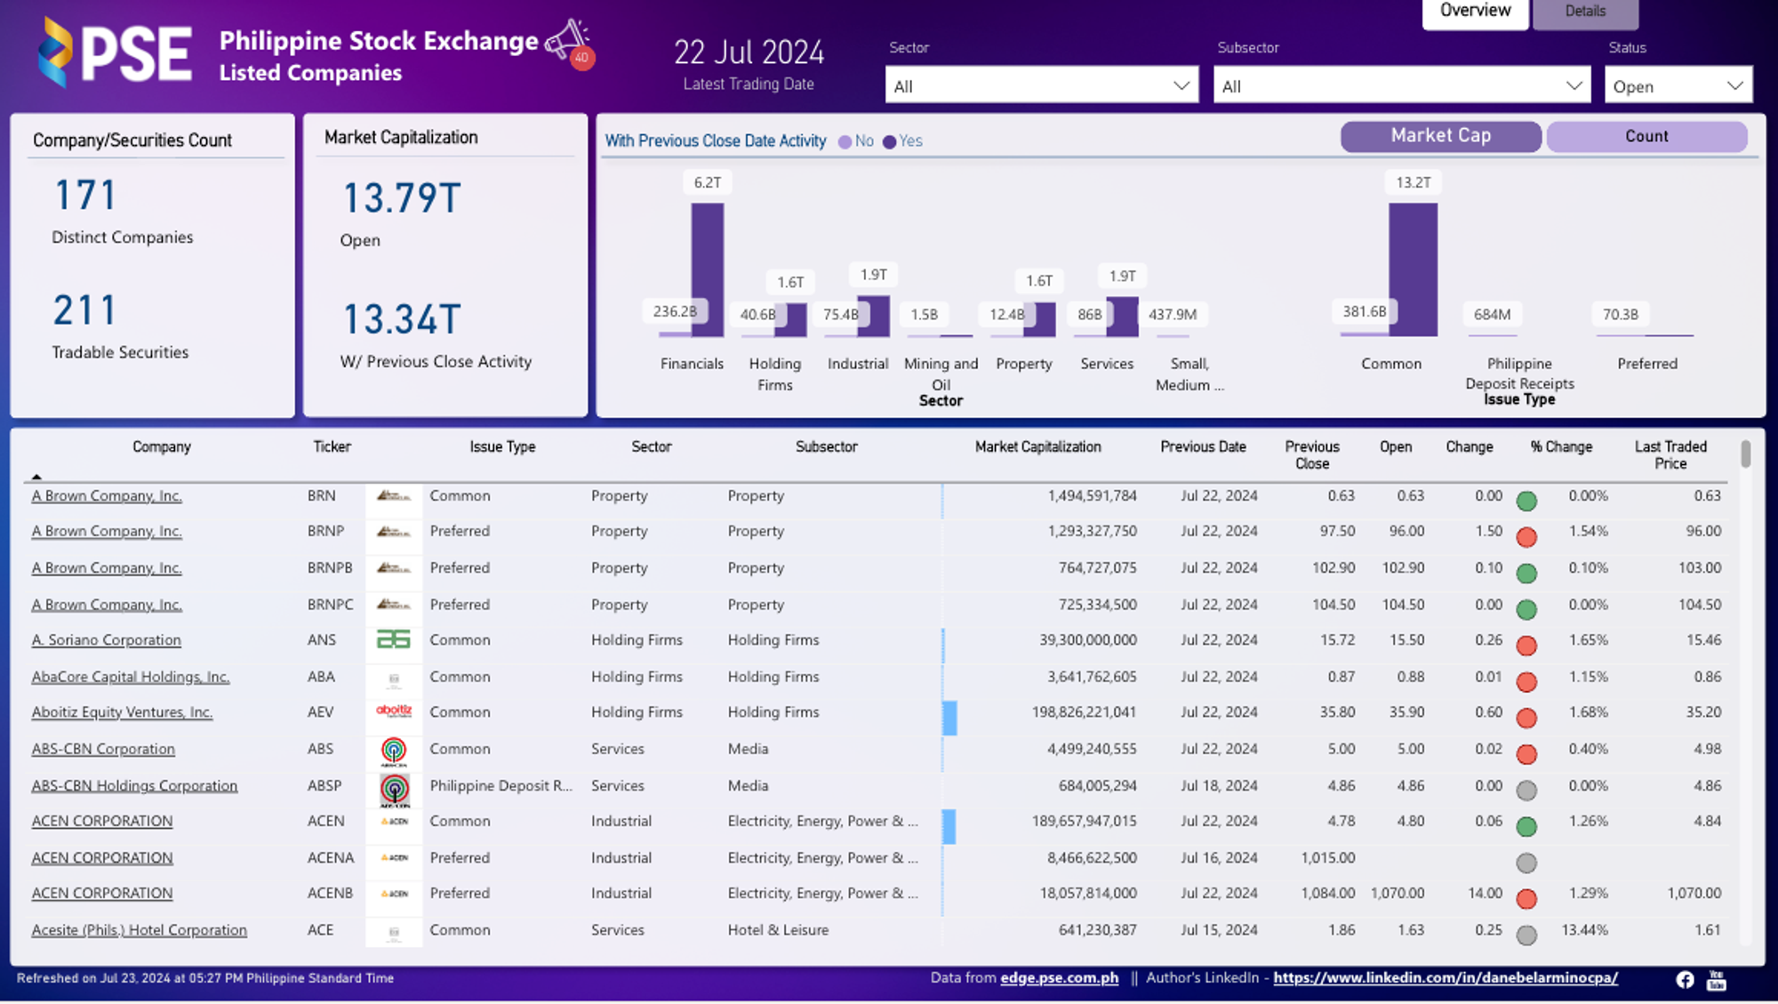
Task: Switch to the Details tab
Action: pos(1585,11)
